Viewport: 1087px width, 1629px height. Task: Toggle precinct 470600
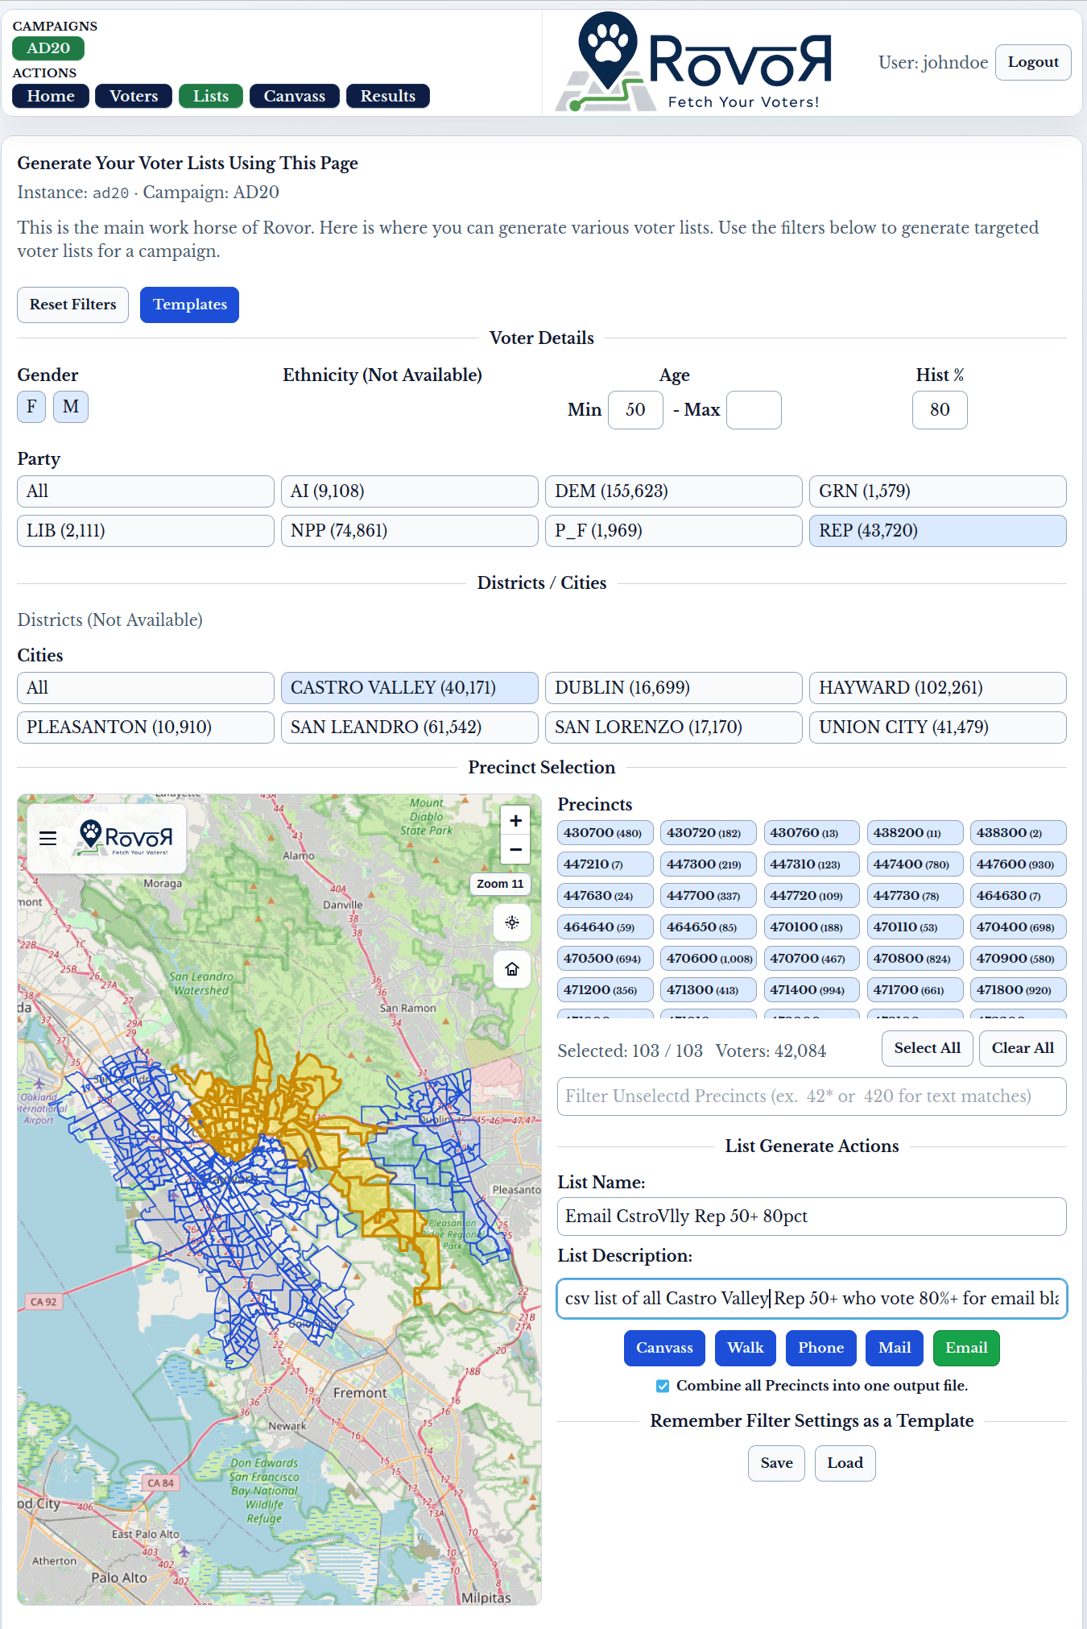pos(708,959)
